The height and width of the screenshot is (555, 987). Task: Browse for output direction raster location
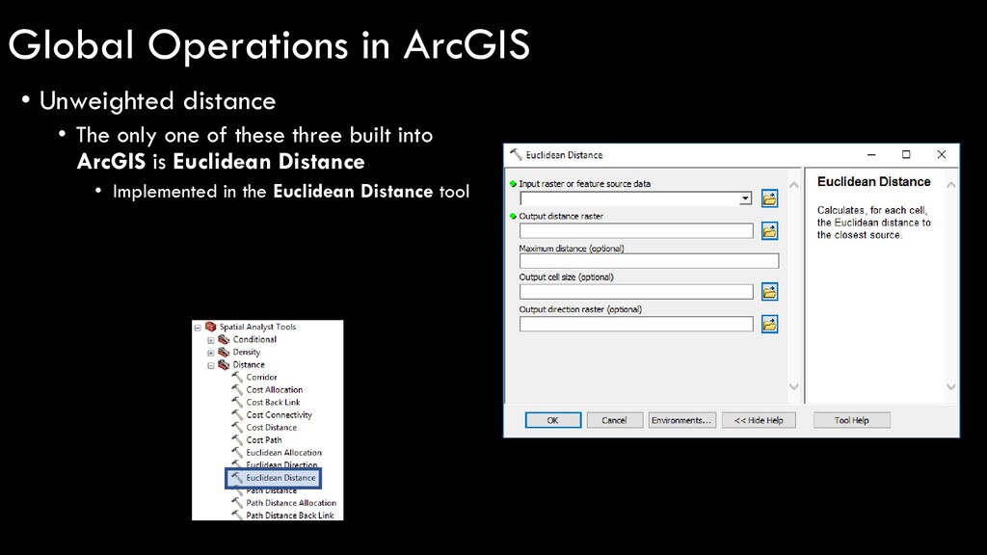(x=769, y=325)
